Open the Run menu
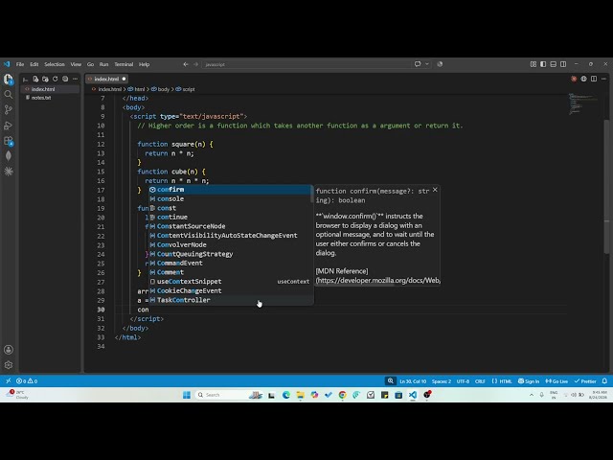 103,64
